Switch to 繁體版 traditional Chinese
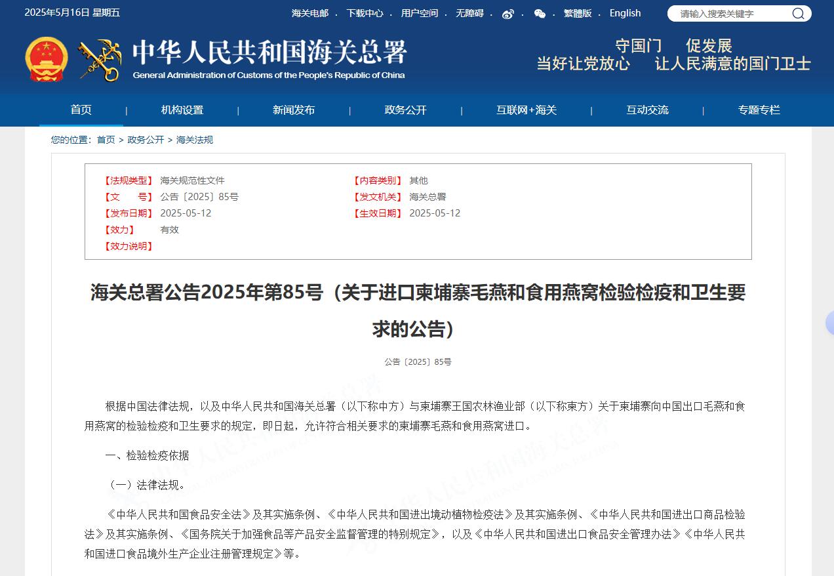 click(578, 13)
